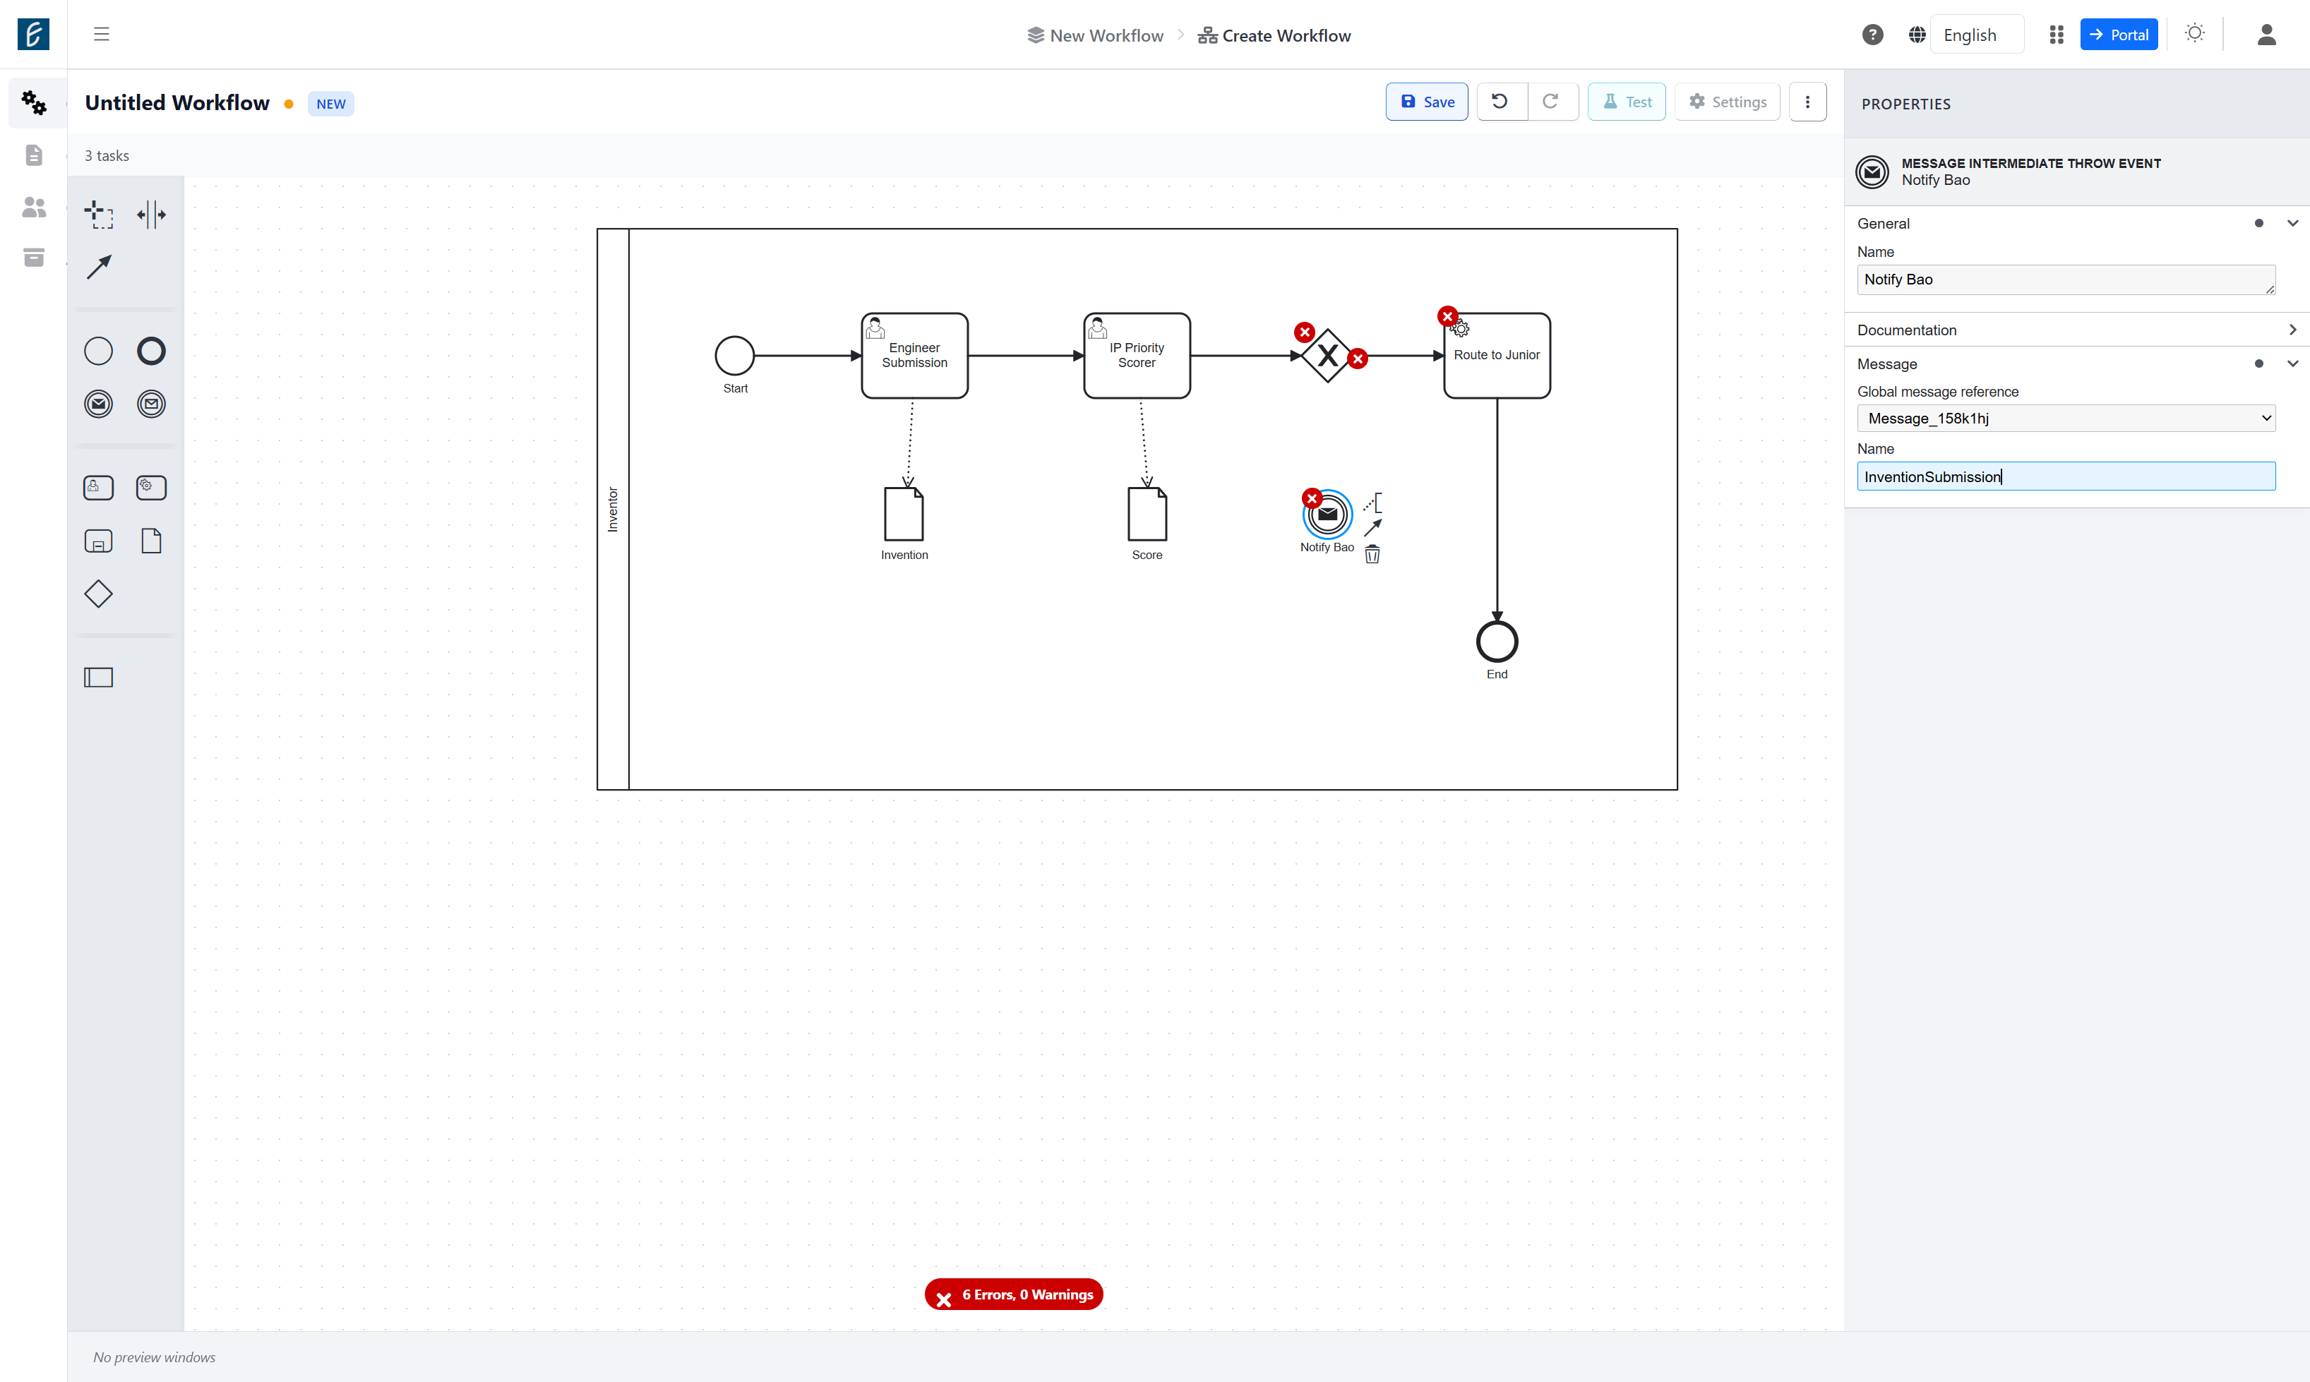Pick the user task shape from palette
The height and width of the screenshot is (1382, 2310).
98,488
